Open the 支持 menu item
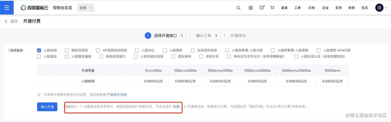Screen dimensions: 391x122 tap(339, 8)
